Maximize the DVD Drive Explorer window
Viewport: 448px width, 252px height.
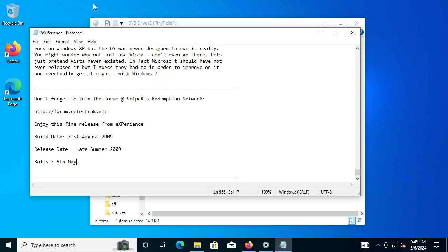pyautogui.click(x=341, y=23)
